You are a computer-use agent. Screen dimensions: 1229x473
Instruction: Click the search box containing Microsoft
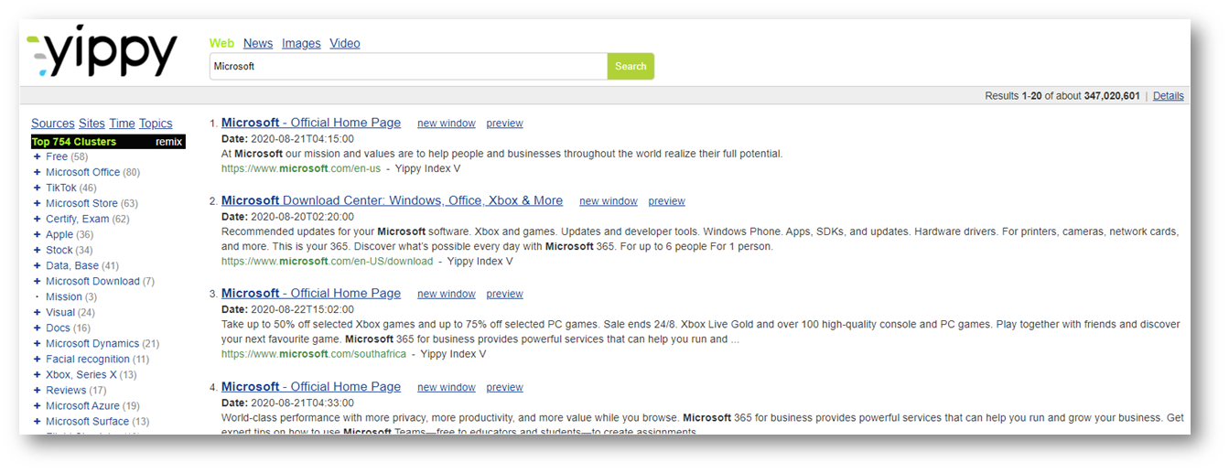(408, 66)
